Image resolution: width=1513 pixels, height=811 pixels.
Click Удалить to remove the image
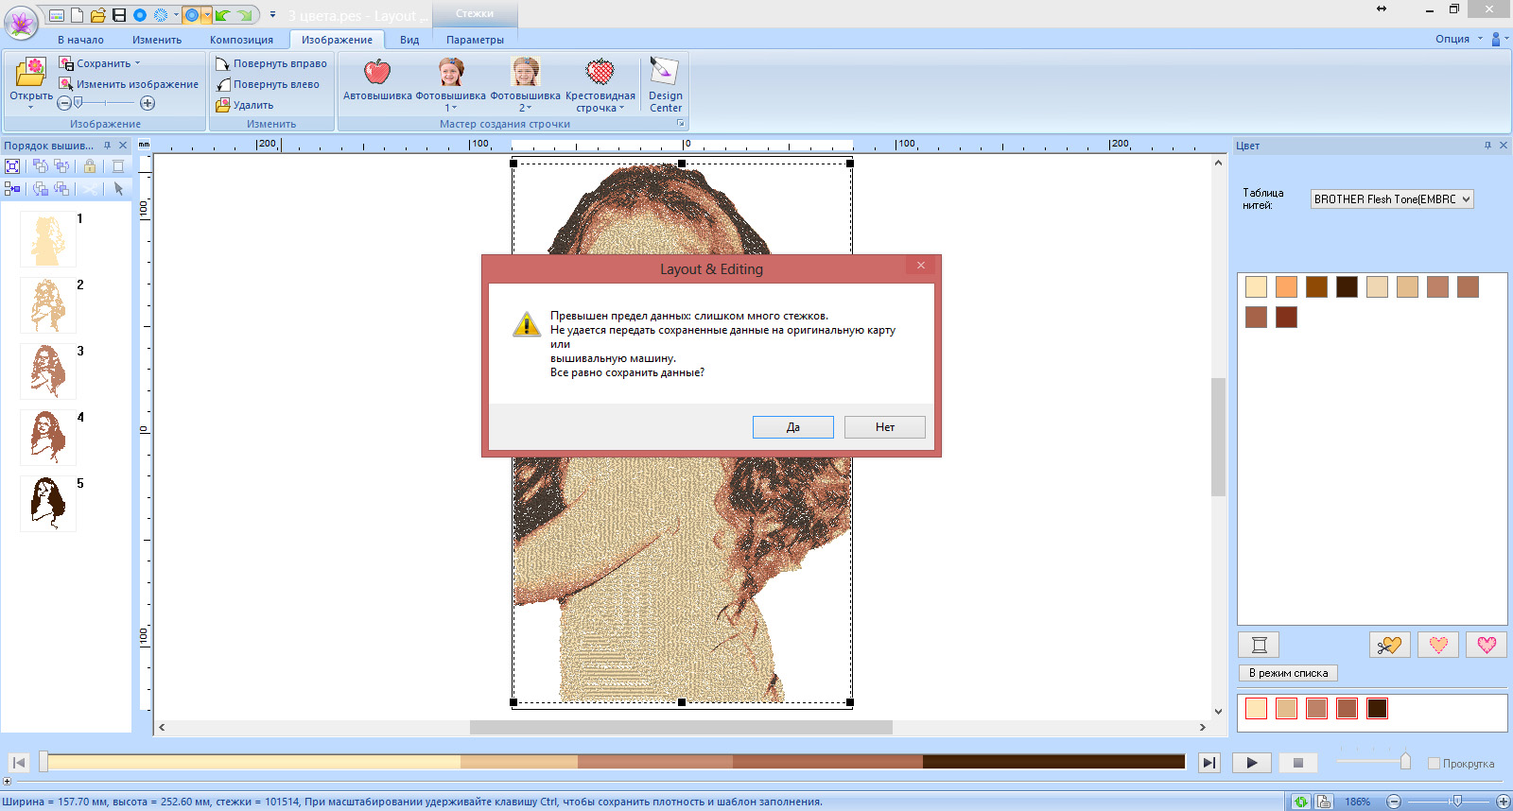245,105
